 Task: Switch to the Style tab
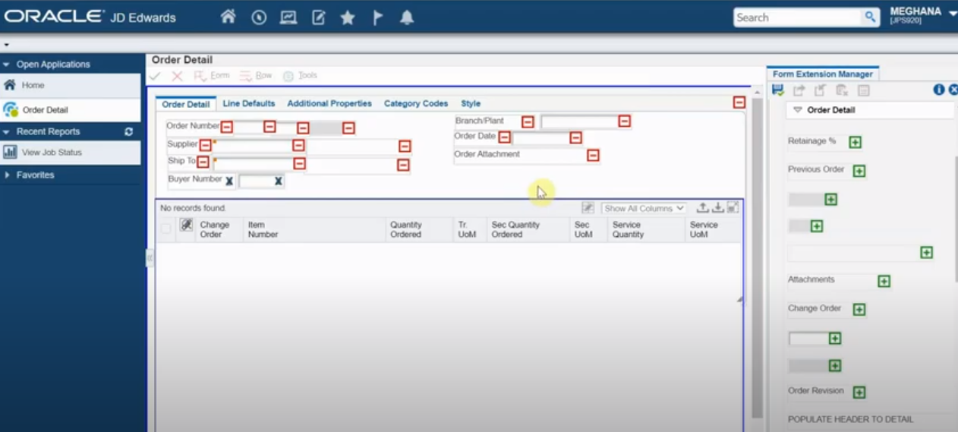(x=471, y=103)
